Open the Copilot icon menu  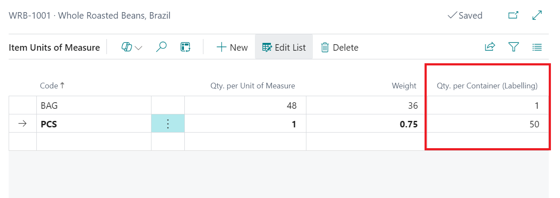pos(127,47)
